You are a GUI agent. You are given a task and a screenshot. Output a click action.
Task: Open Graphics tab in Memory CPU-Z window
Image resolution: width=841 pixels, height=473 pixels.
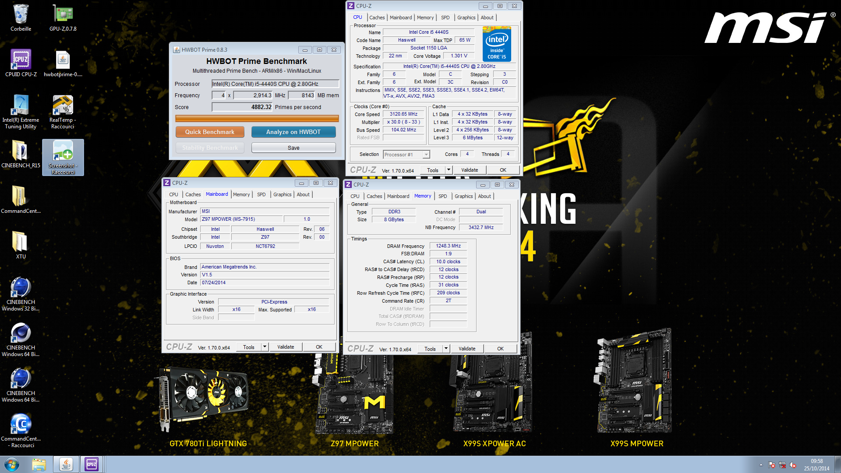[x=463, y=196]
